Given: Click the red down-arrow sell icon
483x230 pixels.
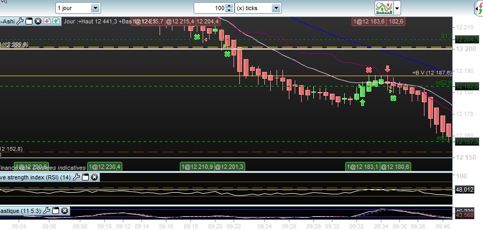Looking at the screenshot, I should 47,21.
